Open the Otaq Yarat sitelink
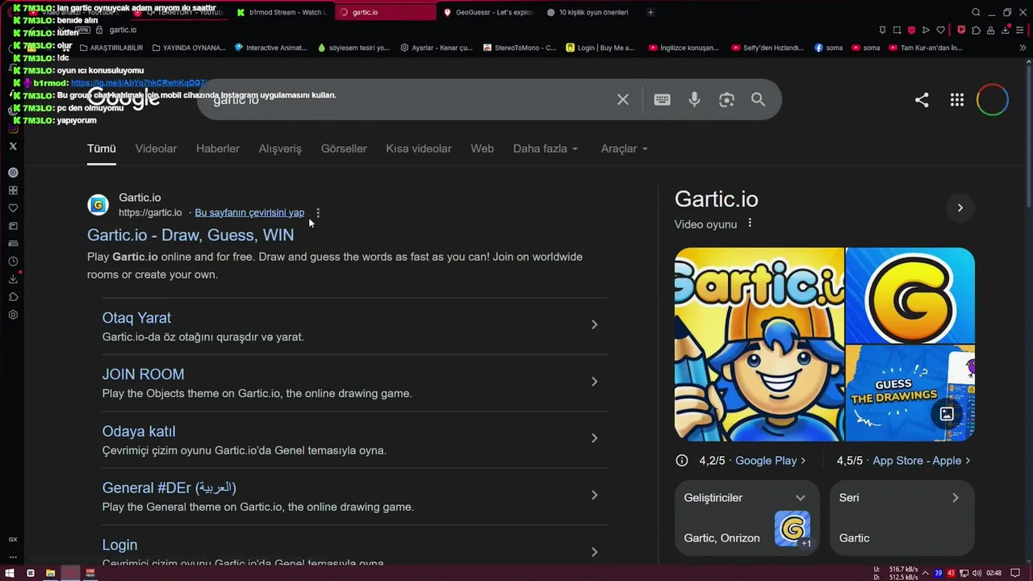The height and width of the screenshot is (581, 1033). tap(136, 318)
